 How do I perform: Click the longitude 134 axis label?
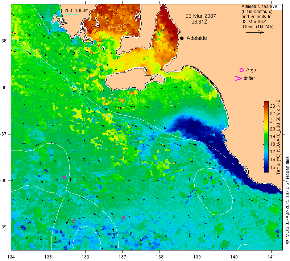(11, 257)
